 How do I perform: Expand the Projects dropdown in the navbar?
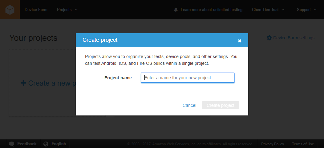coord(67,10)
